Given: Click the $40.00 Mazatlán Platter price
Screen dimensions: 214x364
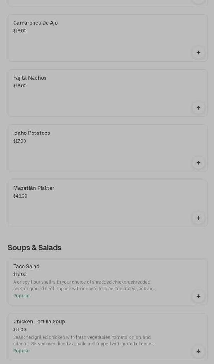Looking at the screenshot, I should [20, 196].
